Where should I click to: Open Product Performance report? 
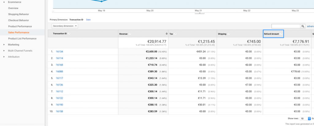click(20, 26)
